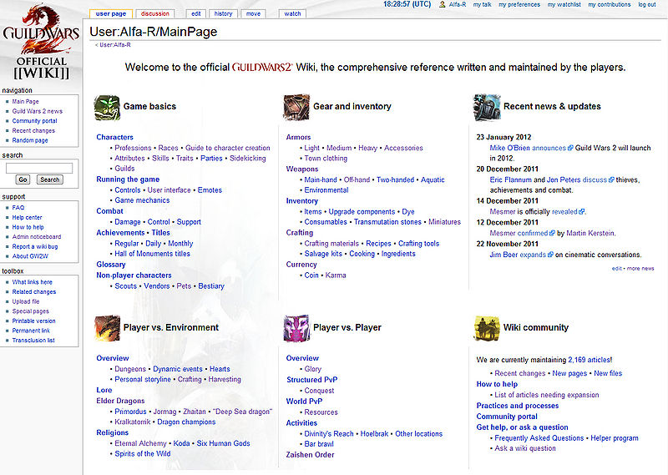The height and width of the screenshot is (475, 668).
Task: Open the Personal storyline link
Action: point(143,379)
